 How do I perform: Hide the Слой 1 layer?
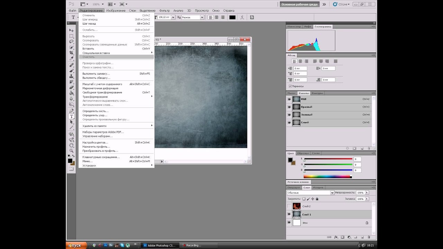coord(289,214)
